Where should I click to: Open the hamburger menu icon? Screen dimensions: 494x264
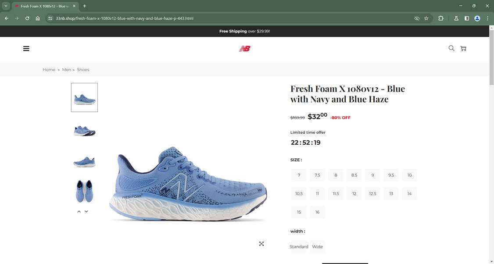(x=26, y=49)
